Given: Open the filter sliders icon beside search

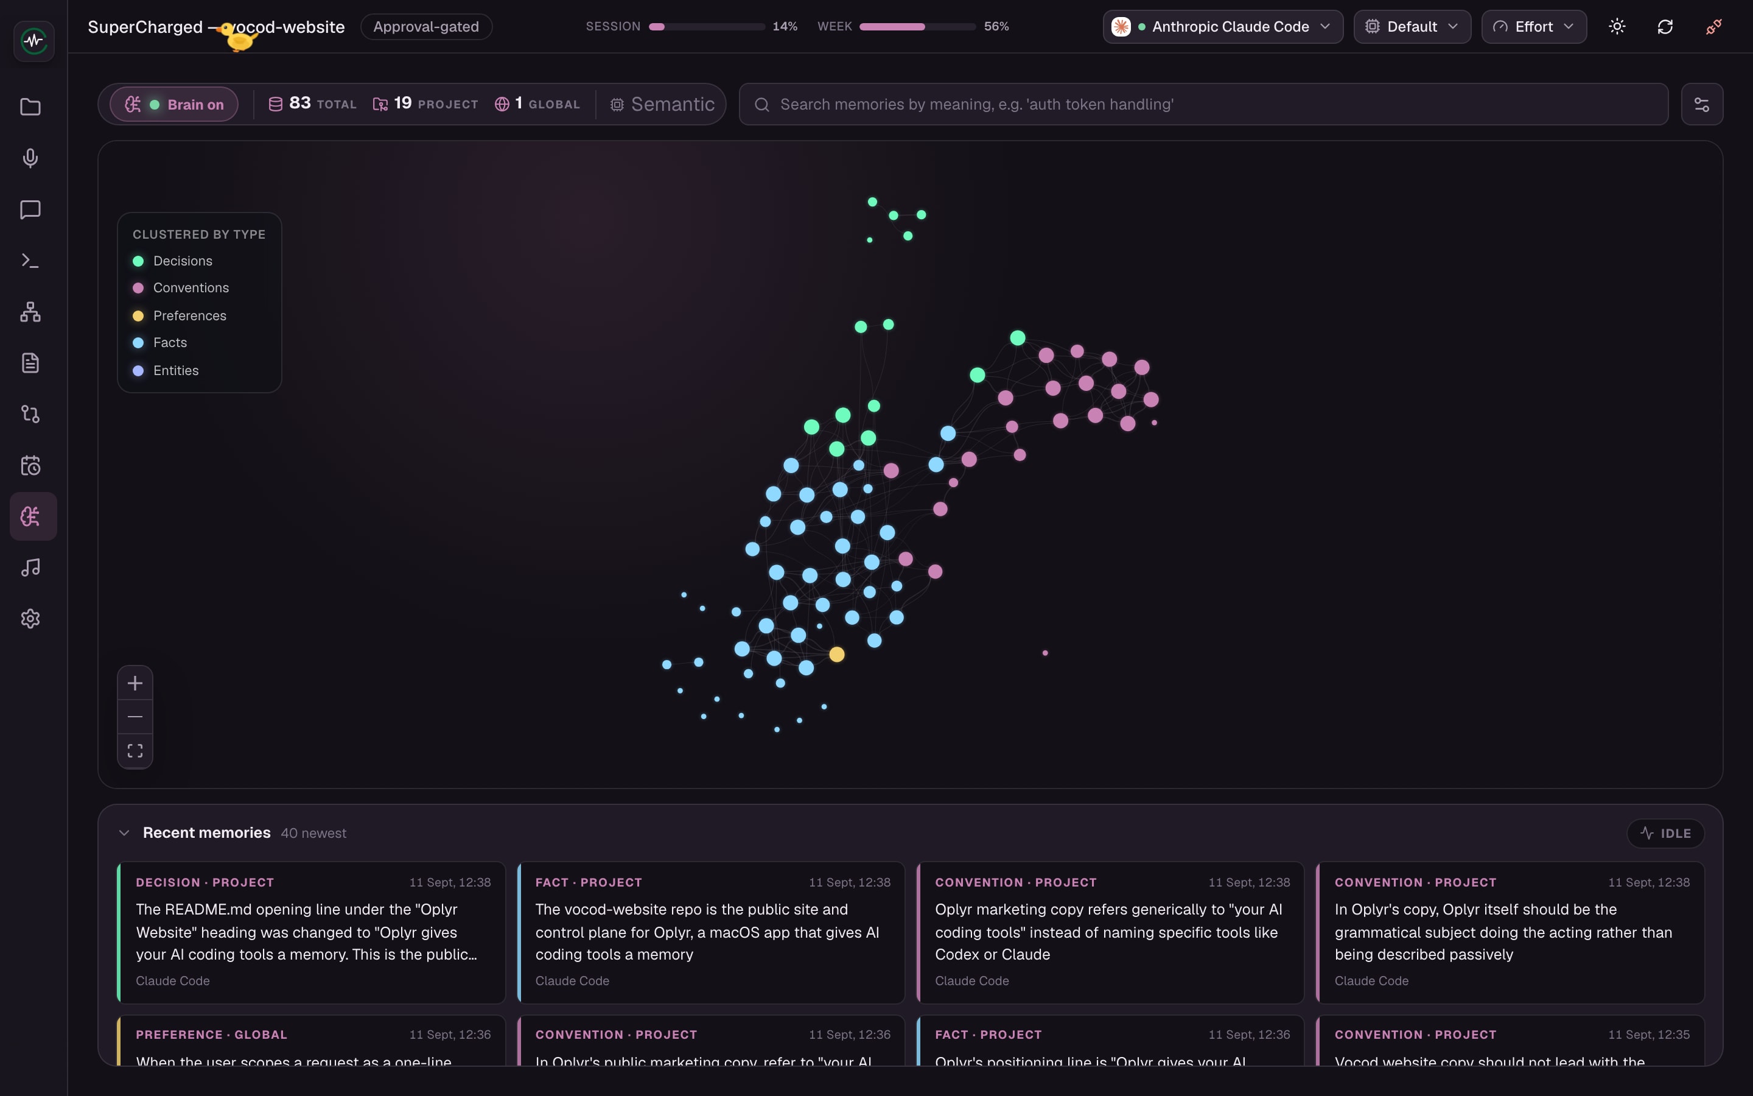Looking at the screenshot, I should click(1702, 104).
